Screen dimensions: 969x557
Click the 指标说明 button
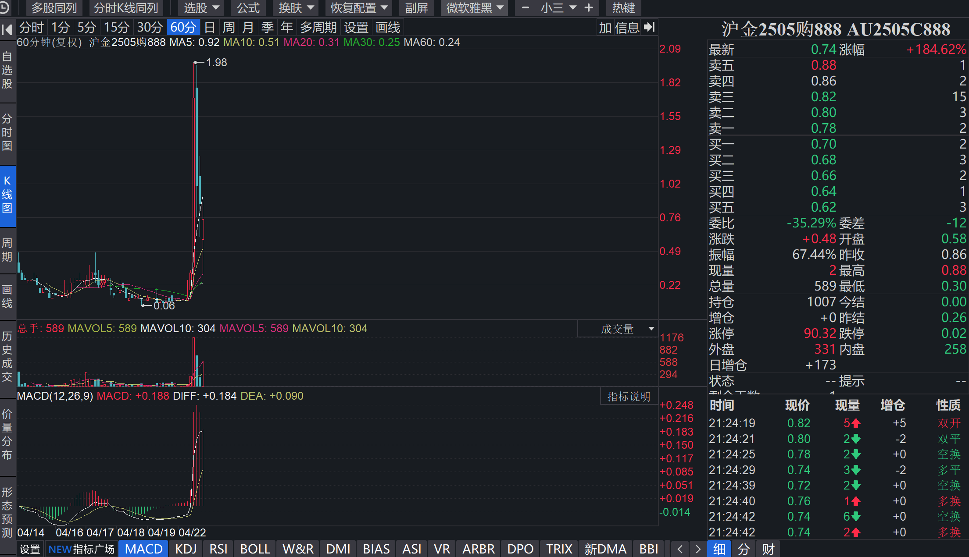coord(629,397)
